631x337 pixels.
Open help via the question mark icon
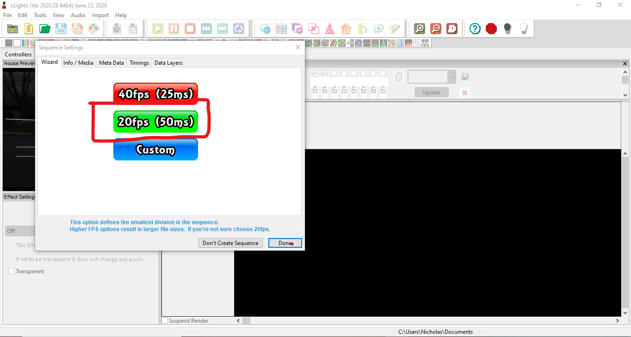click(x=475, y=29)
